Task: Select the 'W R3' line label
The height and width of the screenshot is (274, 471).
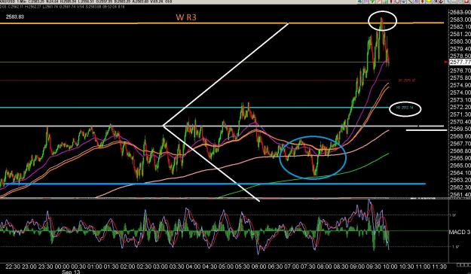Action: tap(186, 17)
